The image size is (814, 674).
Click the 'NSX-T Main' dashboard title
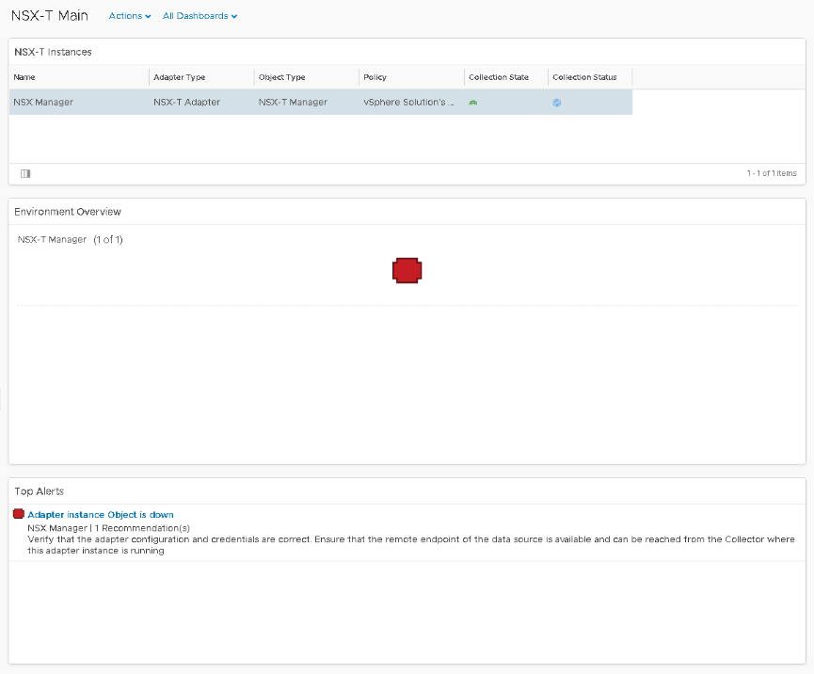(x=50, y=16)
